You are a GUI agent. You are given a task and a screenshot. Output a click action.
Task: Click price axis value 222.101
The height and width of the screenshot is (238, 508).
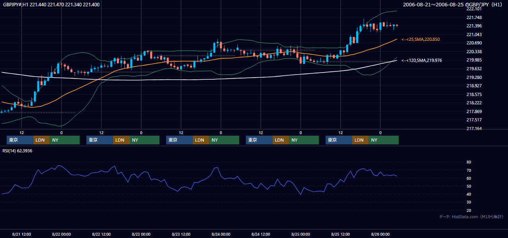[473, 9]
